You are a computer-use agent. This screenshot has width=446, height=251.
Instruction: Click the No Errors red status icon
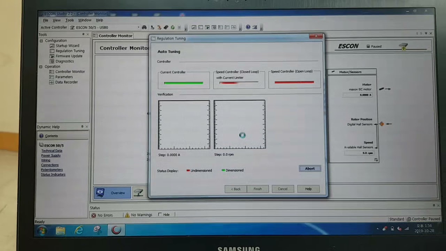tap(93, 215)
